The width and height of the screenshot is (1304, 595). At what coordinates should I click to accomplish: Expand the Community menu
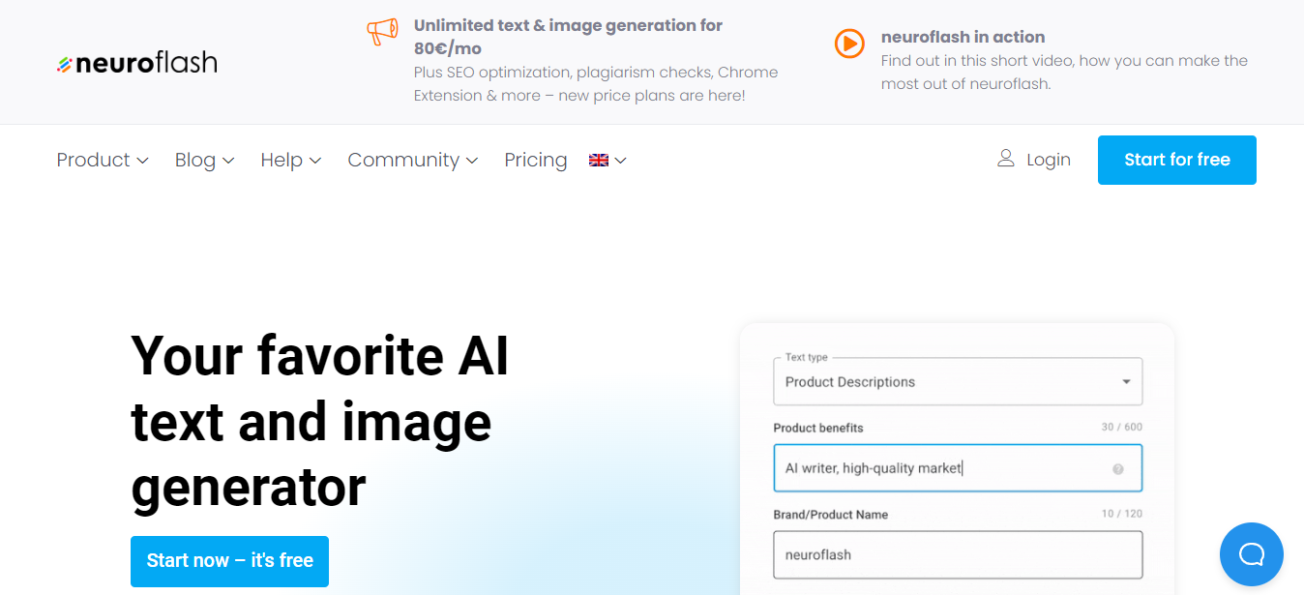(x=413, y=160)
